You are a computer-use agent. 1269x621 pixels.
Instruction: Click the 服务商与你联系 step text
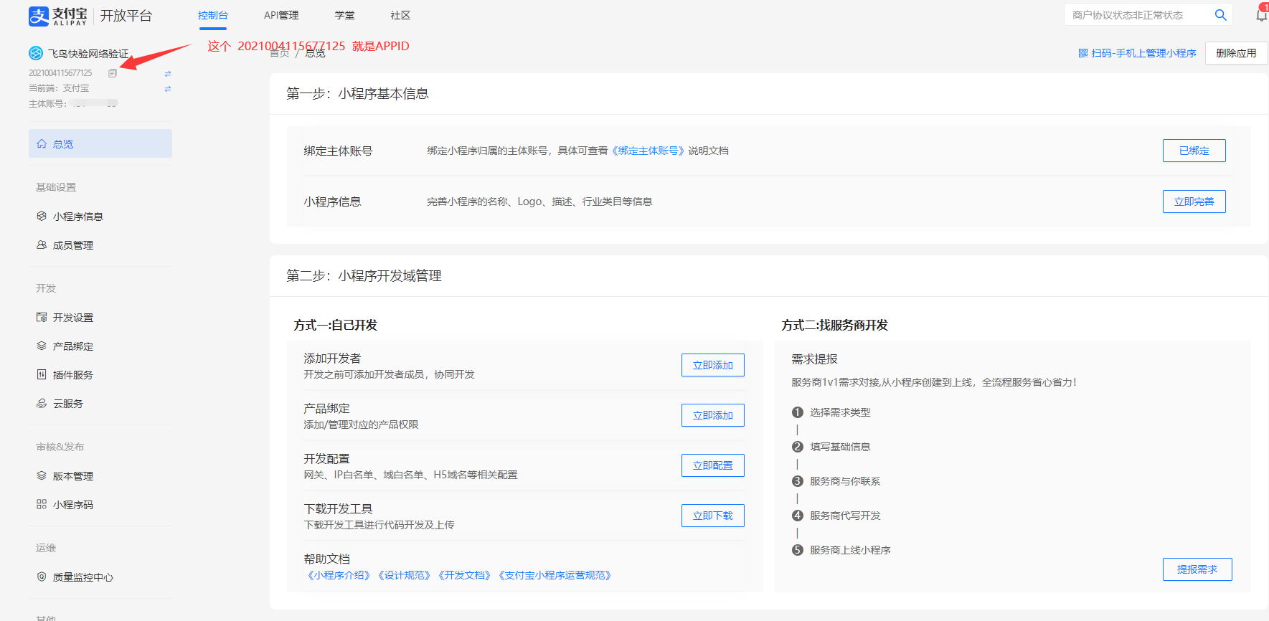(x=845, y=481)
